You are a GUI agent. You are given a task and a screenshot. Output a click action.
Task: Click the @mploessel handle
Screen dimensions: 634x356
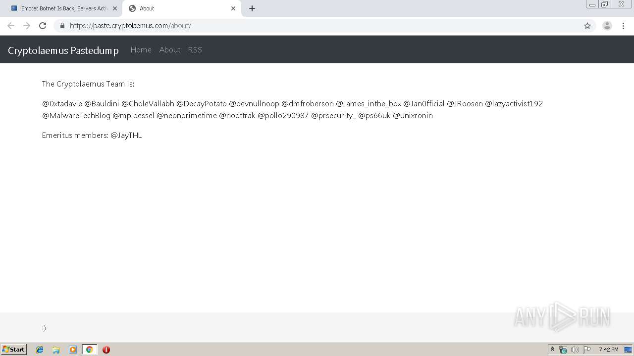pos(133,115)
